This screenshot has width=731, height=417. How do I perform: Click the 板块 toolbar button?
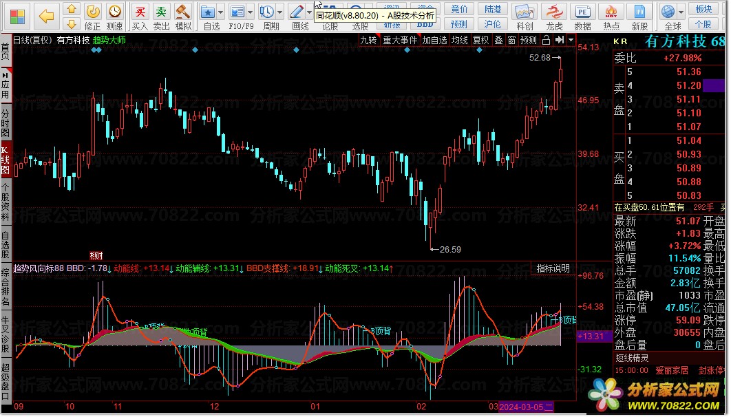click(x=703, y=9)
